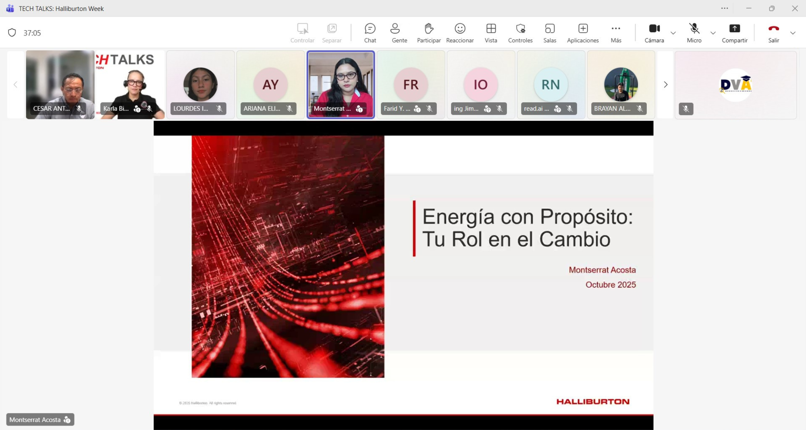Open the Reaccionar emoji menu

(460, 33)
